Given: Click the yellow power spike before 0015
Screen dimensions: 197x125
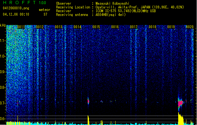Looking at the screenshot, I should pyautogui.click(x=88, y=120).
